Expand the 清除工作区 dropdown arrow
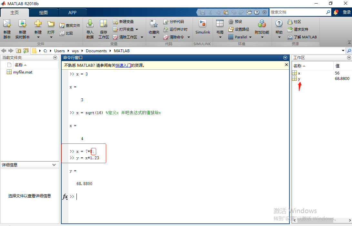 click(x=142, y=37)
